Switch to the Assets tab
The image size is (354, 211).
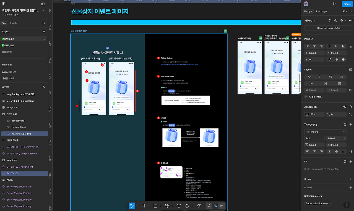pos(14,23)
